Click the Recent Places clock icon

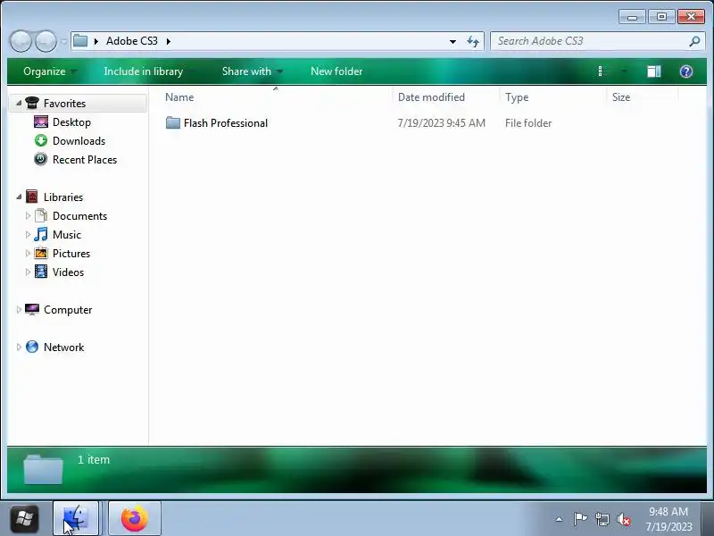40,159
